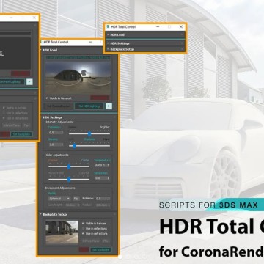
Task: Click the Set HDR Lighting button
Action: click(89, 106)
